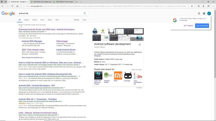
Task: Open the Wikipedia link in knowledge panel
Action: click(98, 56)
